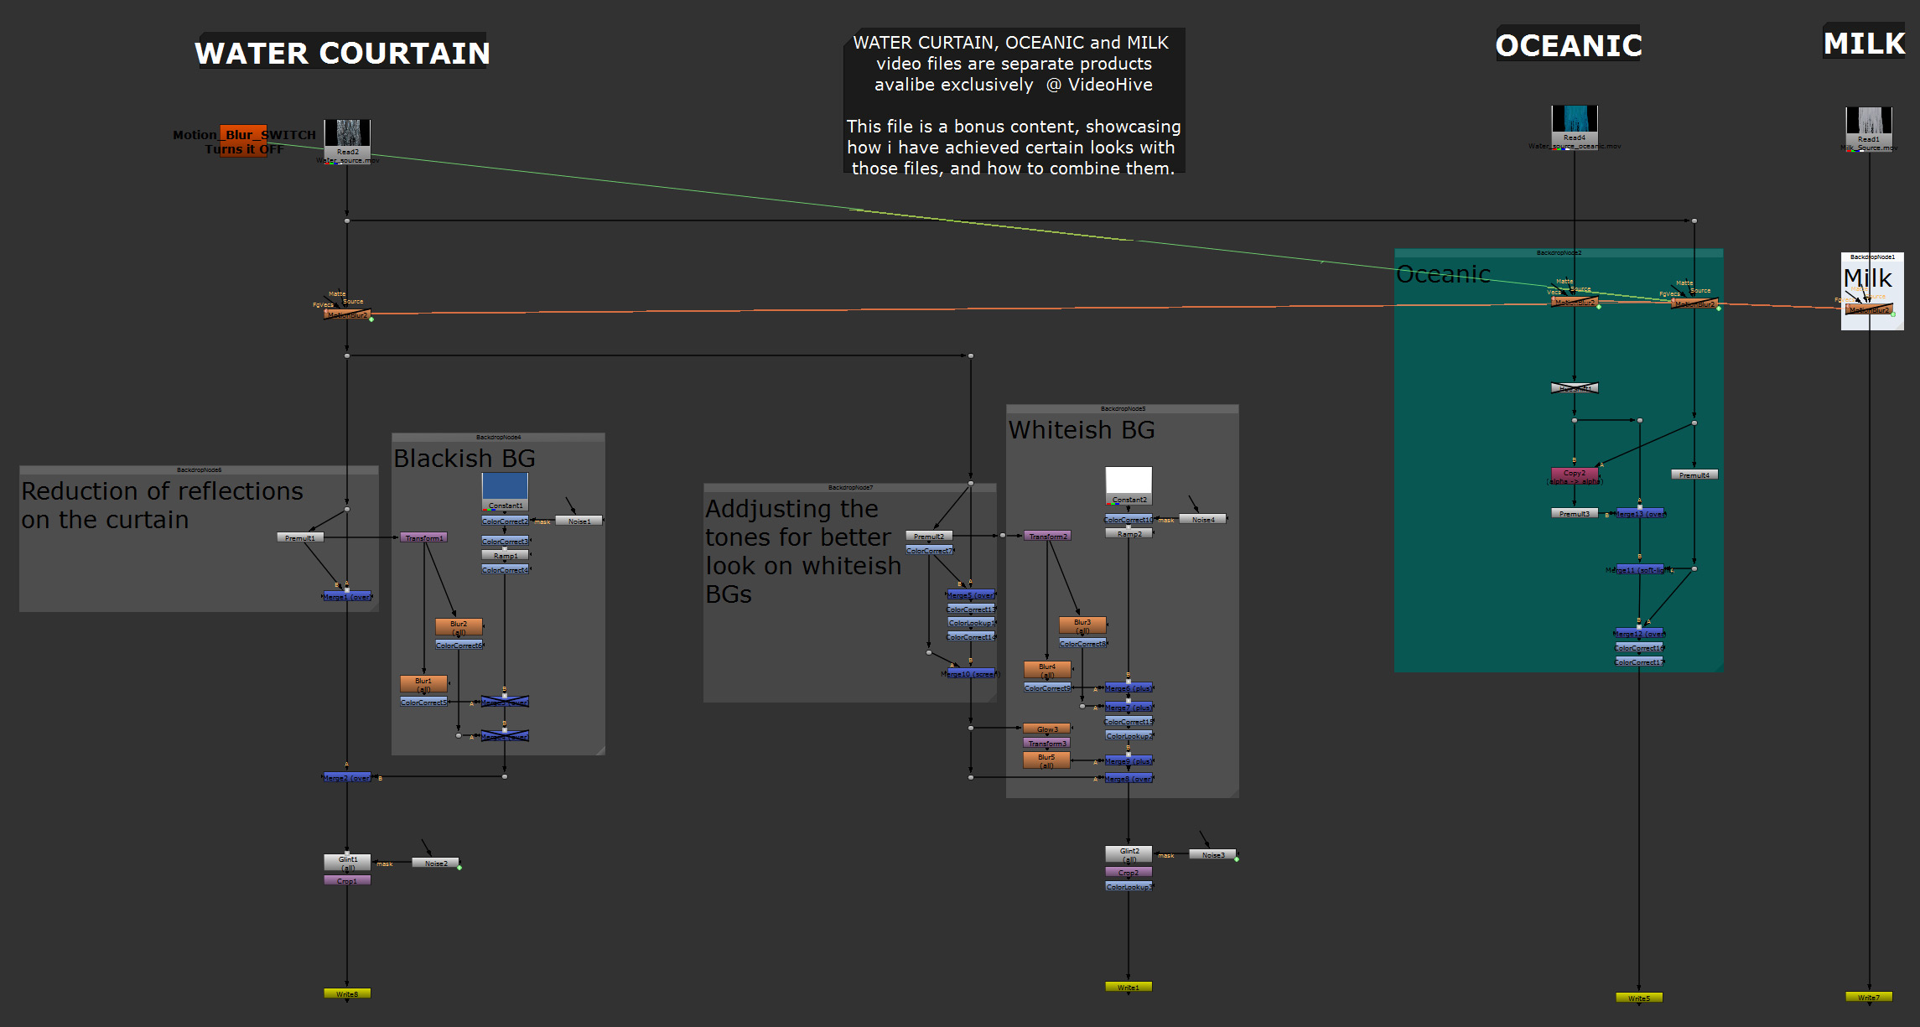Screen dimensions: 1920x1027
Task: Select the Ramp1 node
Action: click(505, 555)
